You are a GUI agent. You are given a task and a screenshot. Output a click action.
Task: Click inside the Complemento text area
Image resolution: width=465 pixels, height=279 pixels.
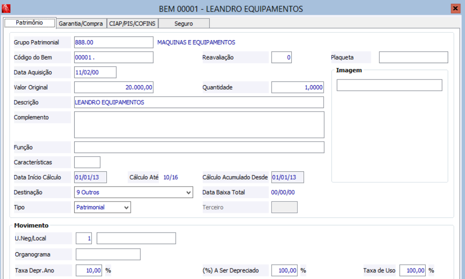point(199,125)
